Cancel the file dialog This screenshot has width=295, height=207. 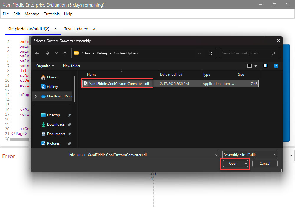(265, 164)
